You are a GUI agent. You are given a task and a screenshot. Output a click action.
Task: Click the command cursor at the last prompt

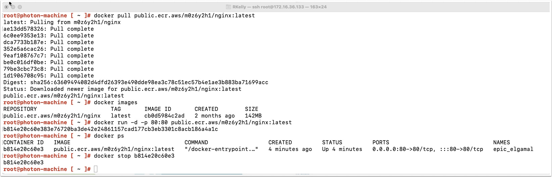point(96,169)
